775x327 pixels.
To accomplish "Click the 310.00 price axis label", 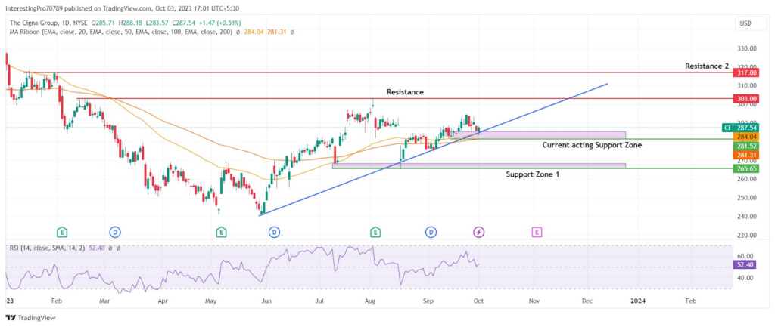I will [x=745, y=86].
